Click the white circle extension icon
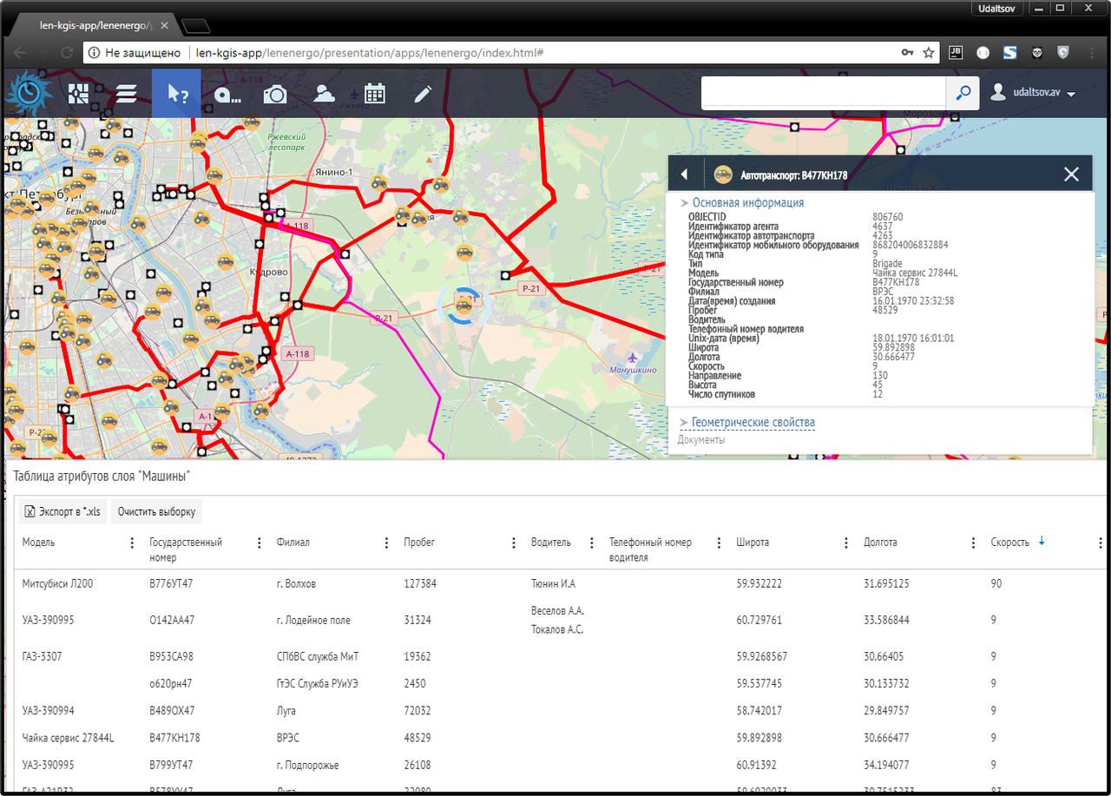The width and height of the screenshot is (1111, 796). point(983,52)
